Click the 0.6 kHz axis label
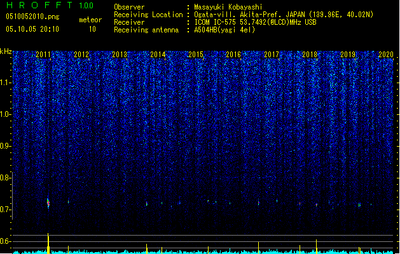 click(x=6, y=241)
